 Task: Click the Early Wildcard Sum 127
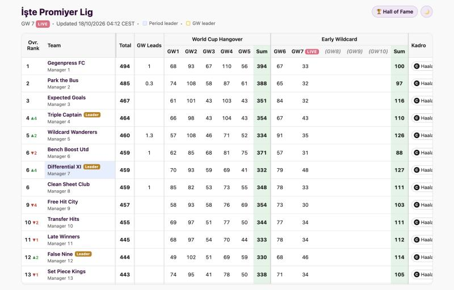tap(400, 170)
